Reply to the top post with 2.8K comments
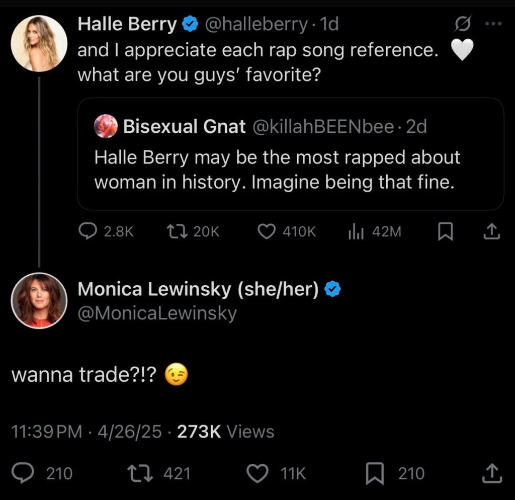 click(x=89, y=231)
